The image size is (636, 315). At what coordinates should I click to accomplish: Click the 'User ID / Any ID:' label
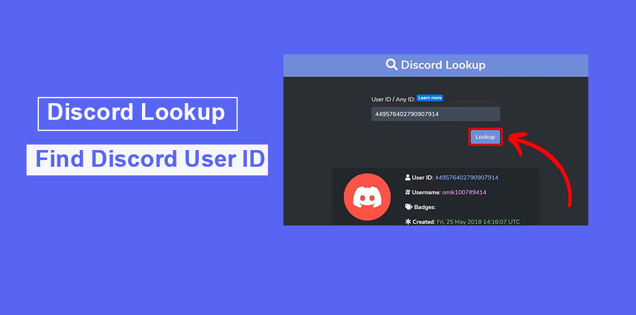pos(393,99)
